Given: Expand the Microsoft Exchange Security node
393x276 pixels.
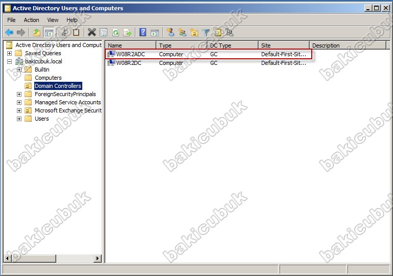Looking at the screenshot, I should click(19, 110).
